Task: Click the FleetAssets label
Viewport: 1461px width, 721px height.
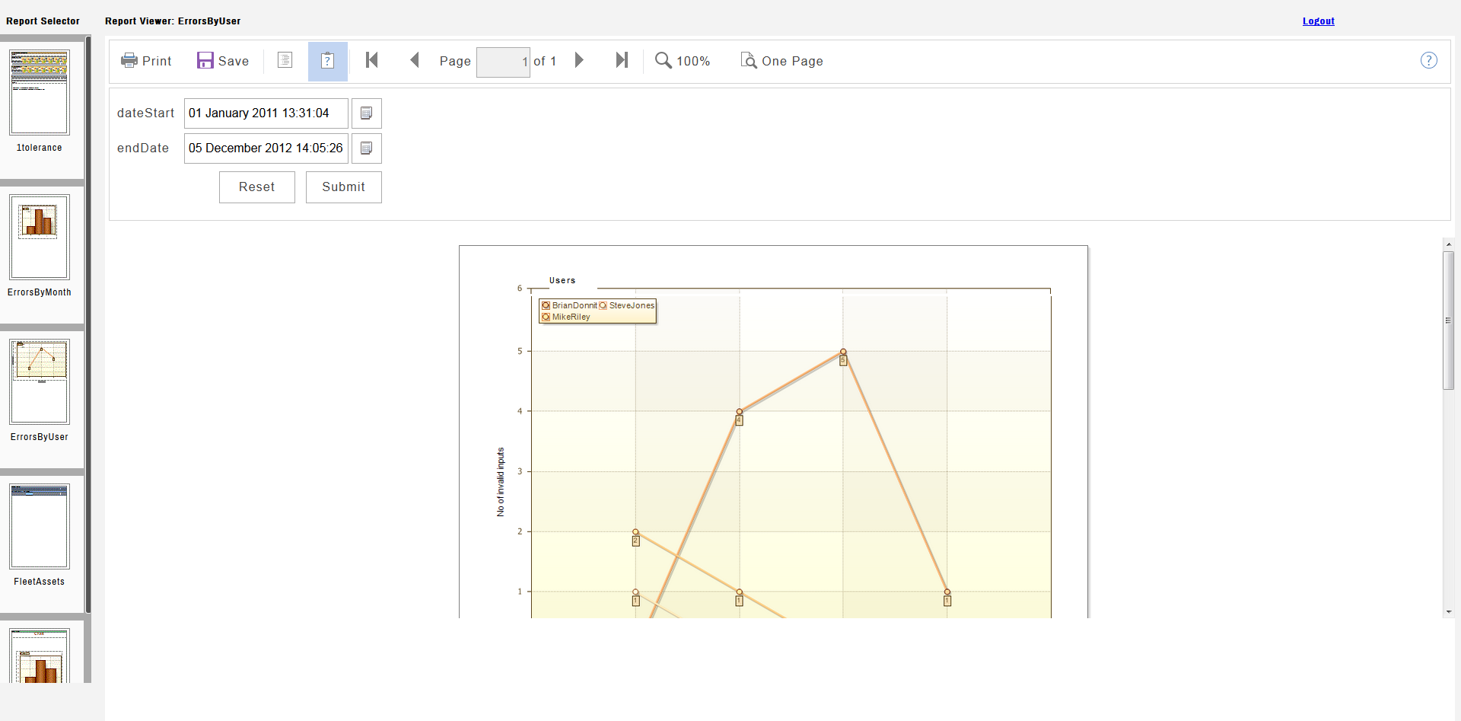Action: click(x=40, y=582)
